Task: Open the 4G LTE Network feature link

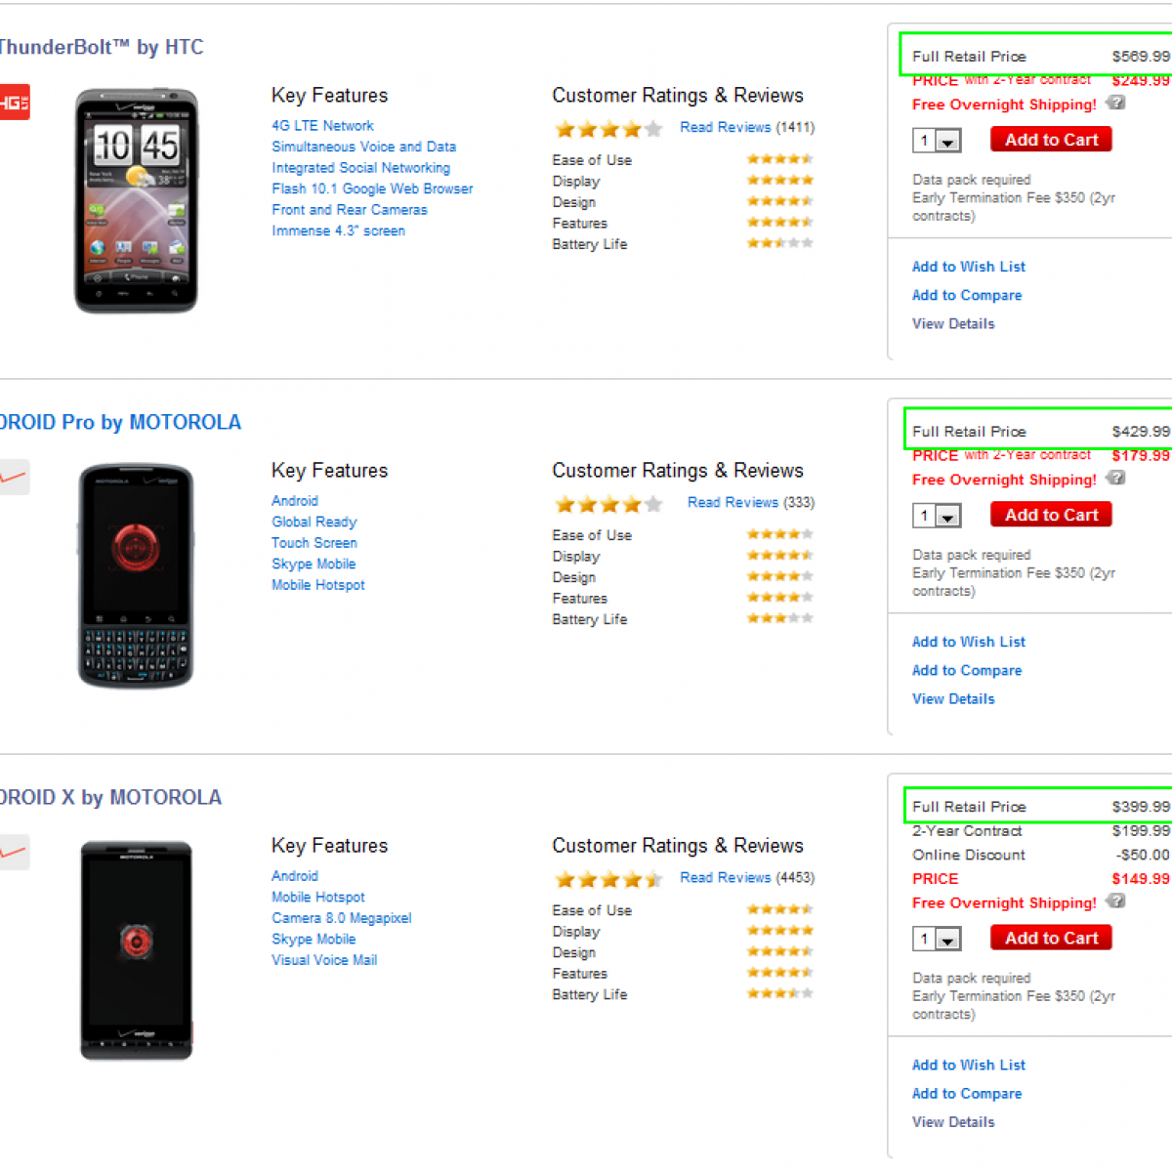Action: [x=322, y=126]
